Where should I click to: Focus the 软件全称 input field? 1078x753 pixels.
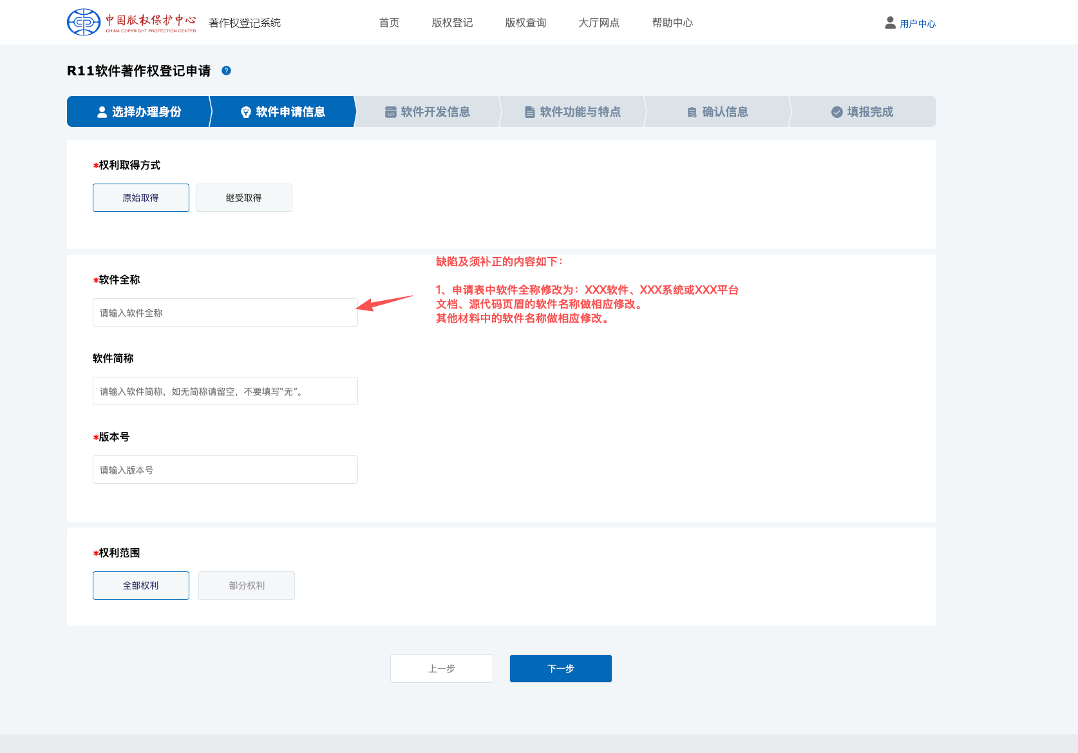tap(225, 312)
